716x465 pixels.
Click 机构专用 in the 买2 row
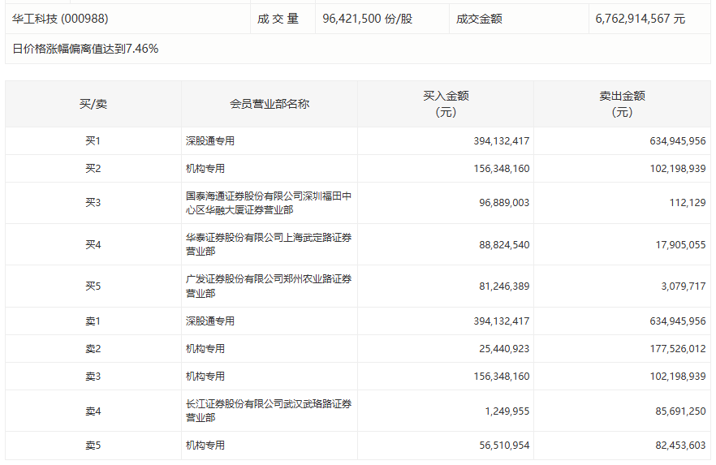coord(205,169)
